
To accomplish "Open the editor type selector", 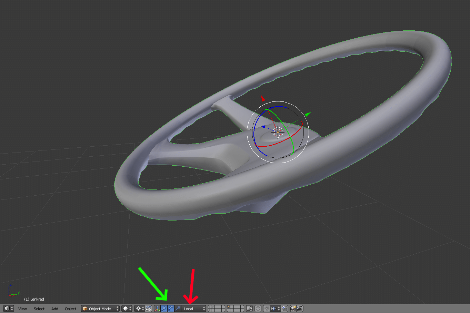I will coord(8,309).
